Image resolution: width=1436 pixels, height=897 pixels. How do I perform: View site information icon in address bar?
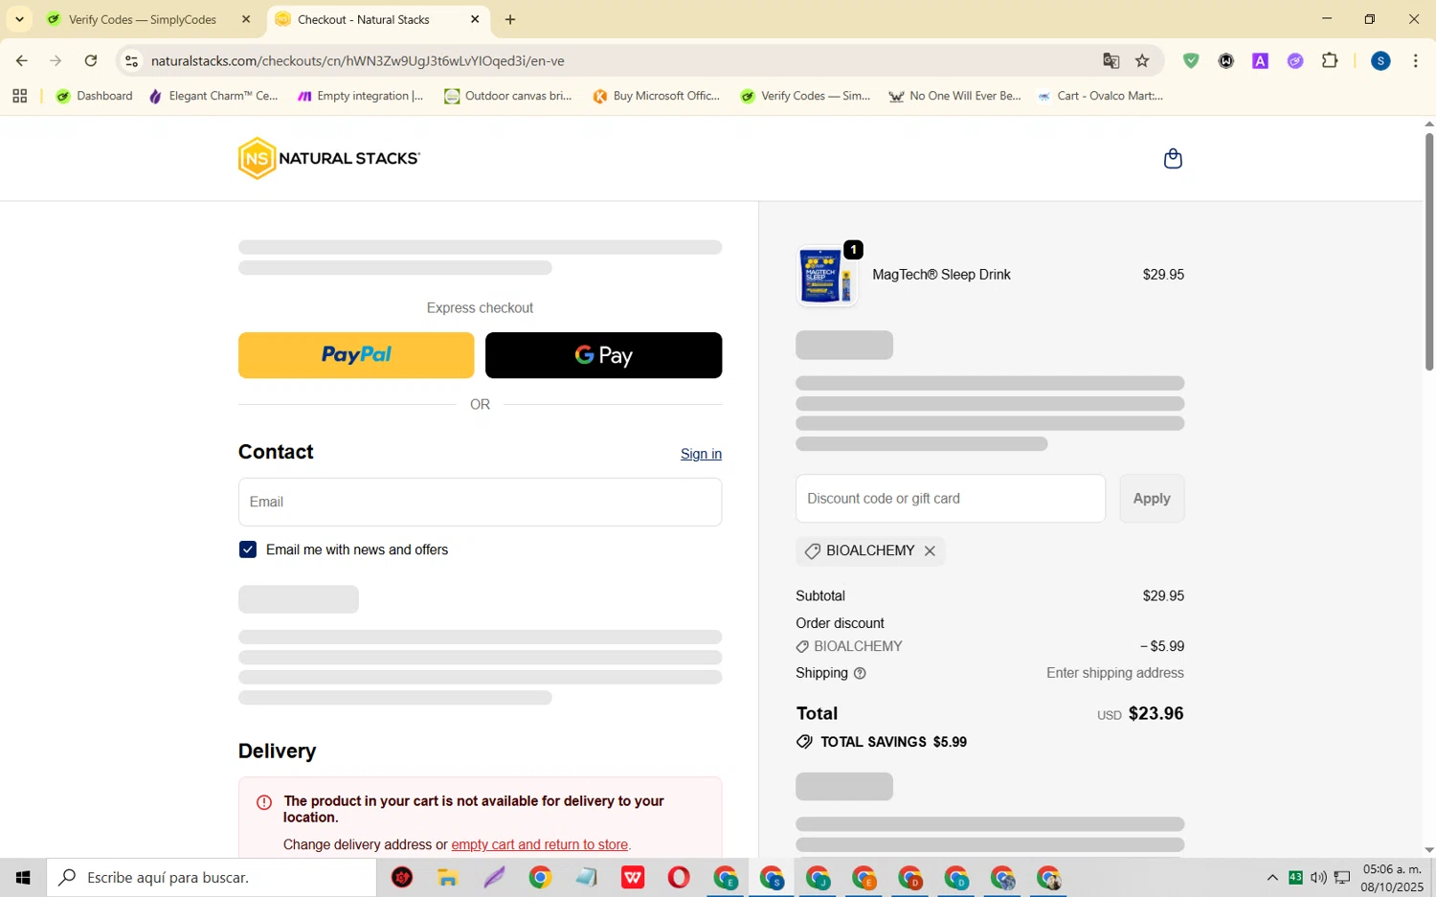[x=132, y=61]
